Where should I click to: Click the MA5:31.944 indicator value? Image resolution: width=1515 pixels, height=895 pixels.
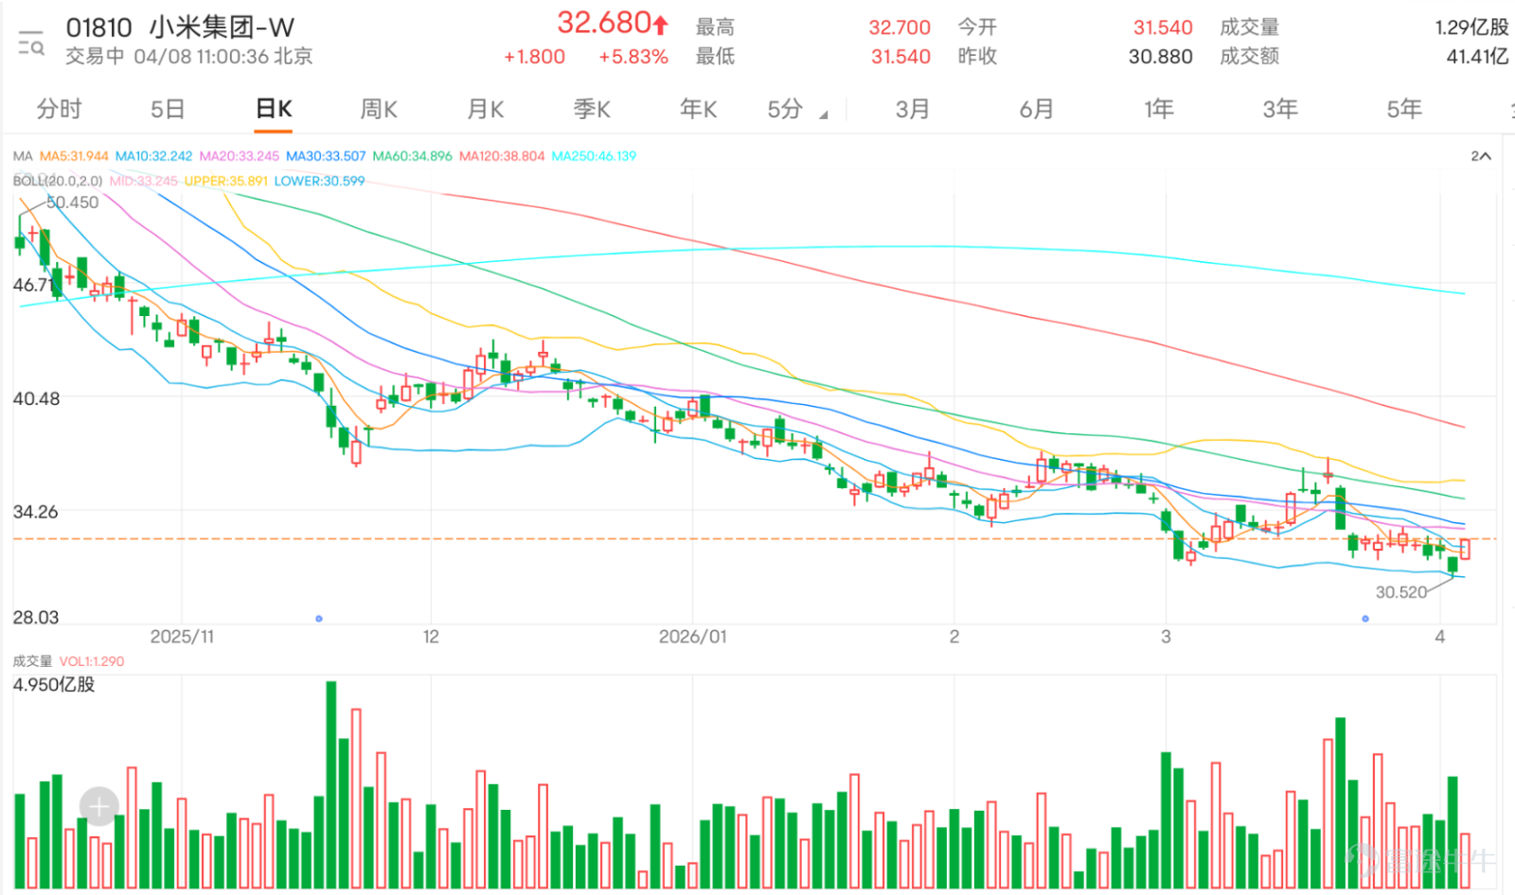74,156
